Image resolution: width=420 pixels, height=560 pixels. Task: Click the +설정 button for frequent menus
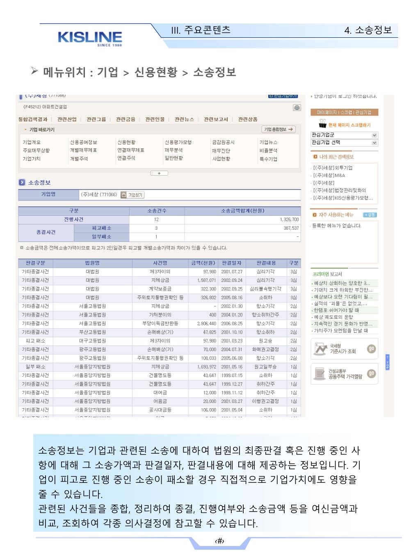point(370,215)
